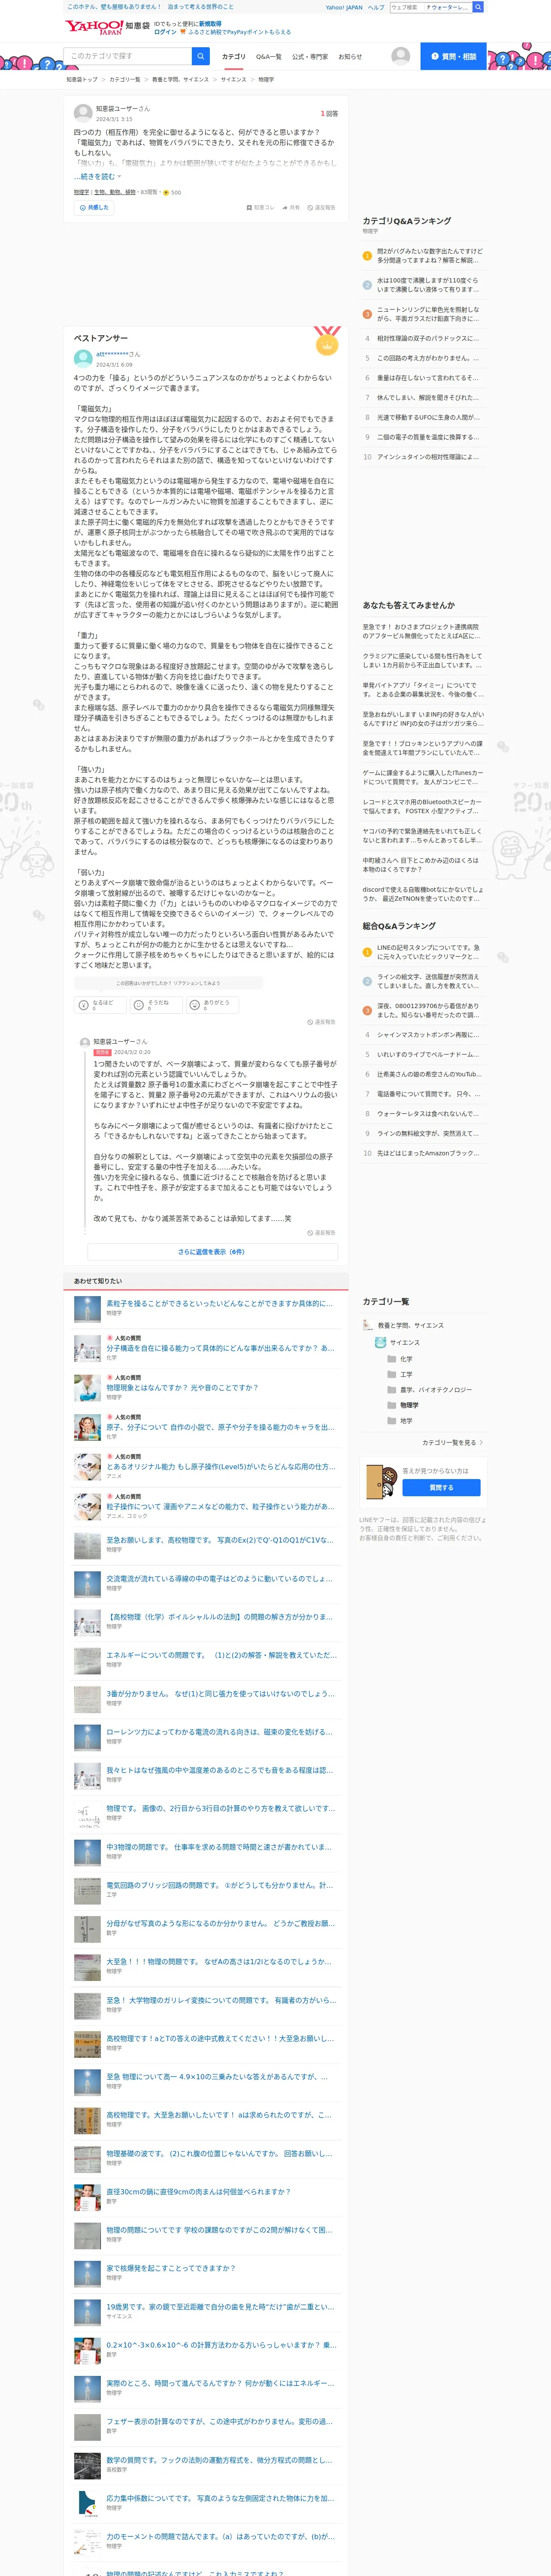Focus the このカテゴリで探す search field
551x2576 pixels.
[x=128, y=56]
